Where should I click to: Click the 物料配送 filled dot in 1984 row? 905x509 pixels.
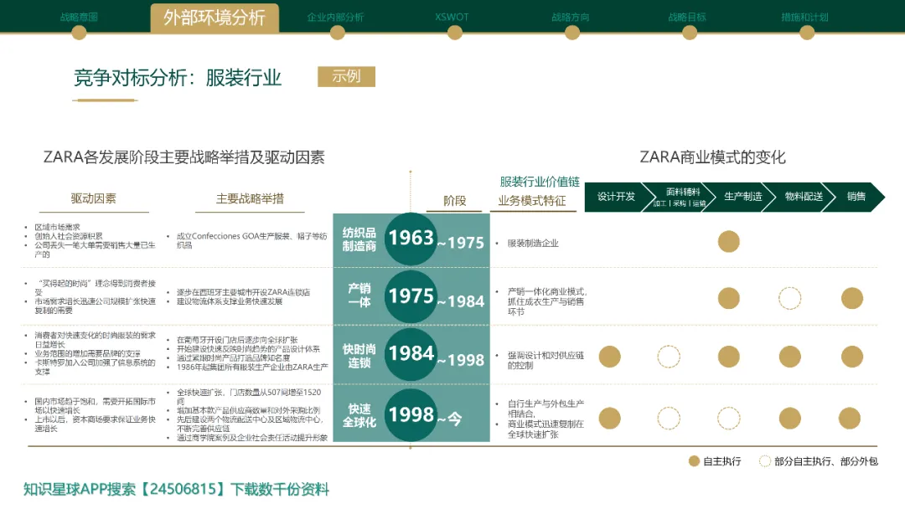[x=789, y=357]
